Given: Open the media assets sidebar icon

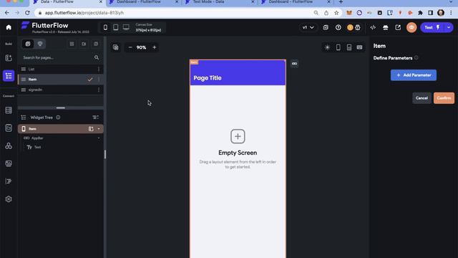Looking at the screenshot, I should (9, 163).
